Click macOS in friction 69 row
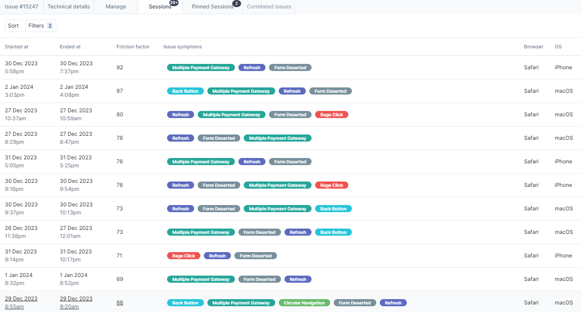Image resolution: width=581 pixels, height=312 pixels. pyautogui.click(x=564, y=279)
